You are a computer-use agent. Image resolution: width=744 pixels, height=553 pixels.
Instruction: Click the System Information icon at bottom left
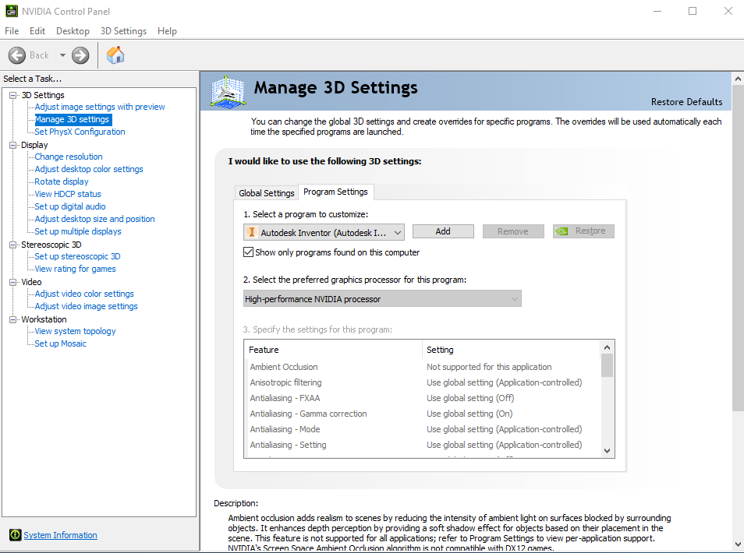click(x=15, y=535)
